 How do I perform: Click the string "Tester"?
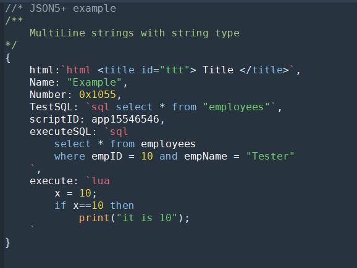click(271, 156)
